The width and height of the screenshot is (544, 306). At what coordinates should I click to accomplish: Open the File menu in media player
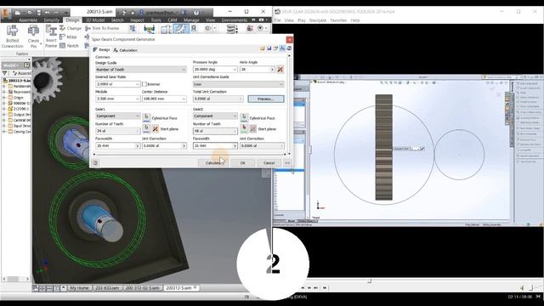point(278,20)
